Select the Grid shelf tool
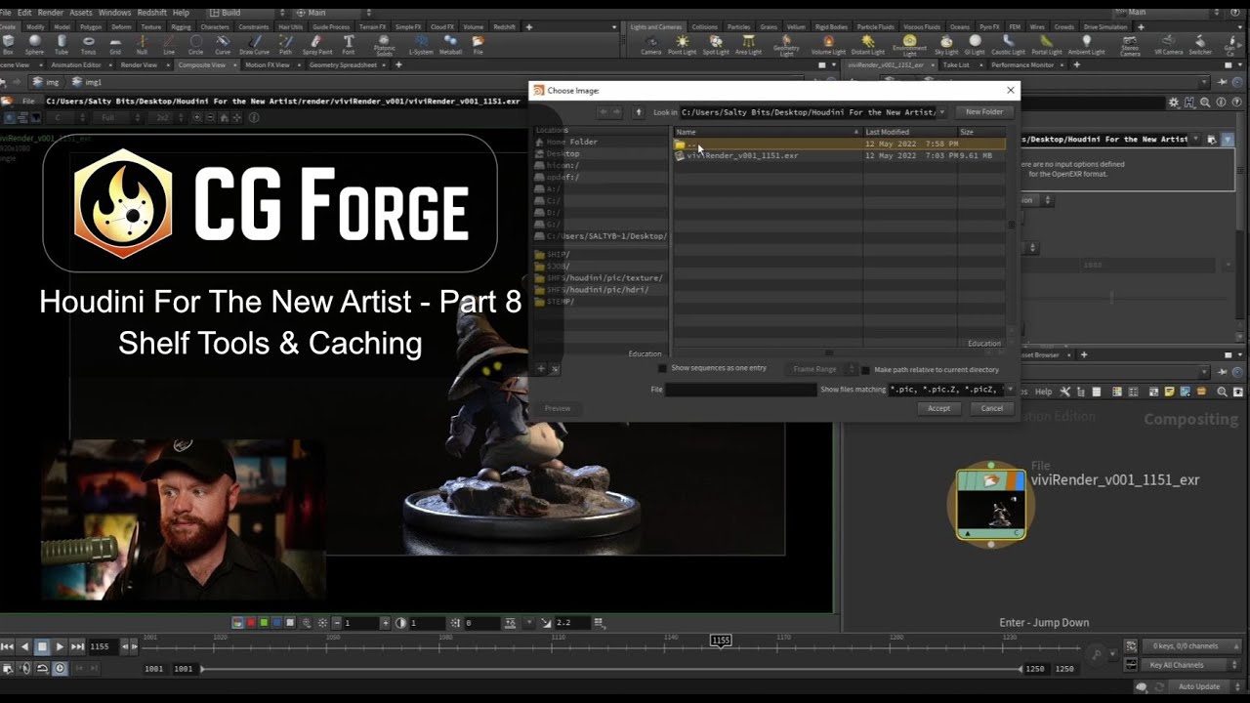This screenshot has height=703, width=1250. [x=115, y=45]
